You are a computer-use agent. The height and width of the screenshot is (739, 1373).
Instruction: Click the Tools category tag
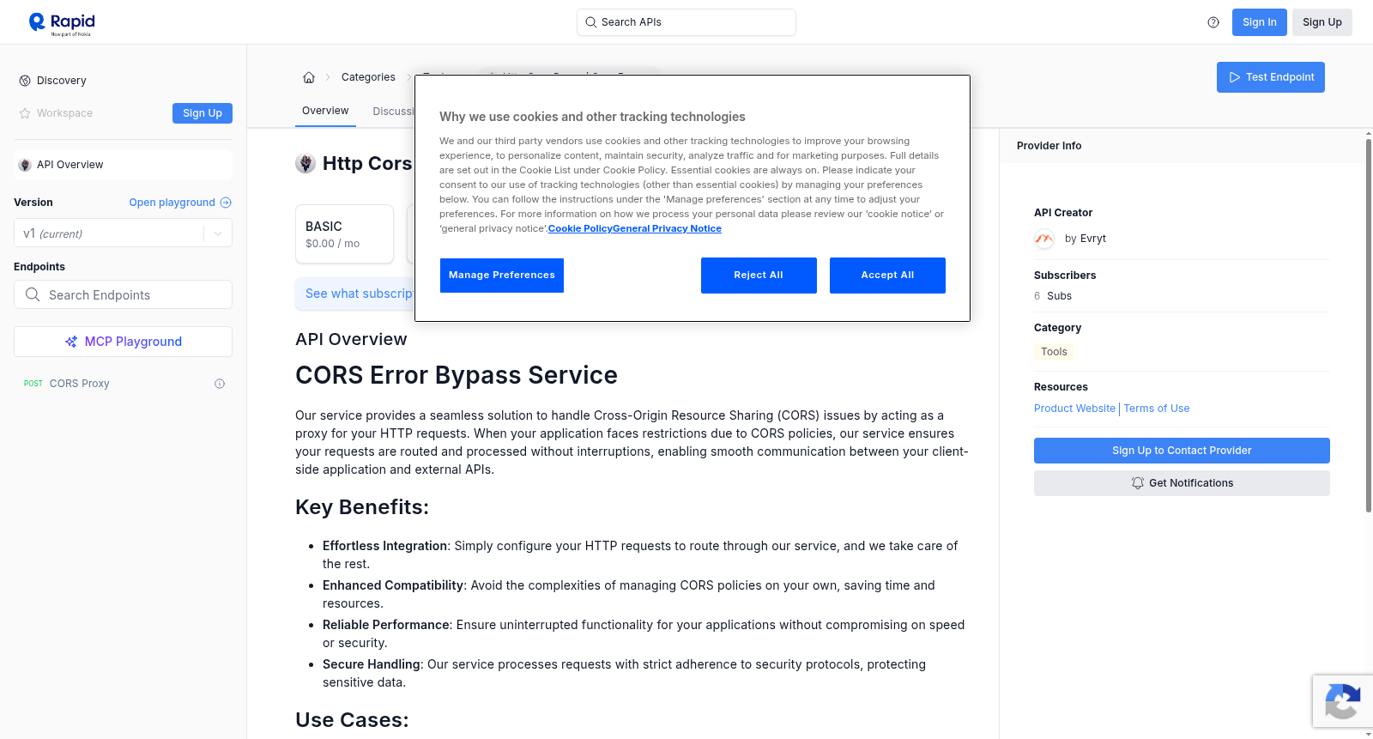1054,352
